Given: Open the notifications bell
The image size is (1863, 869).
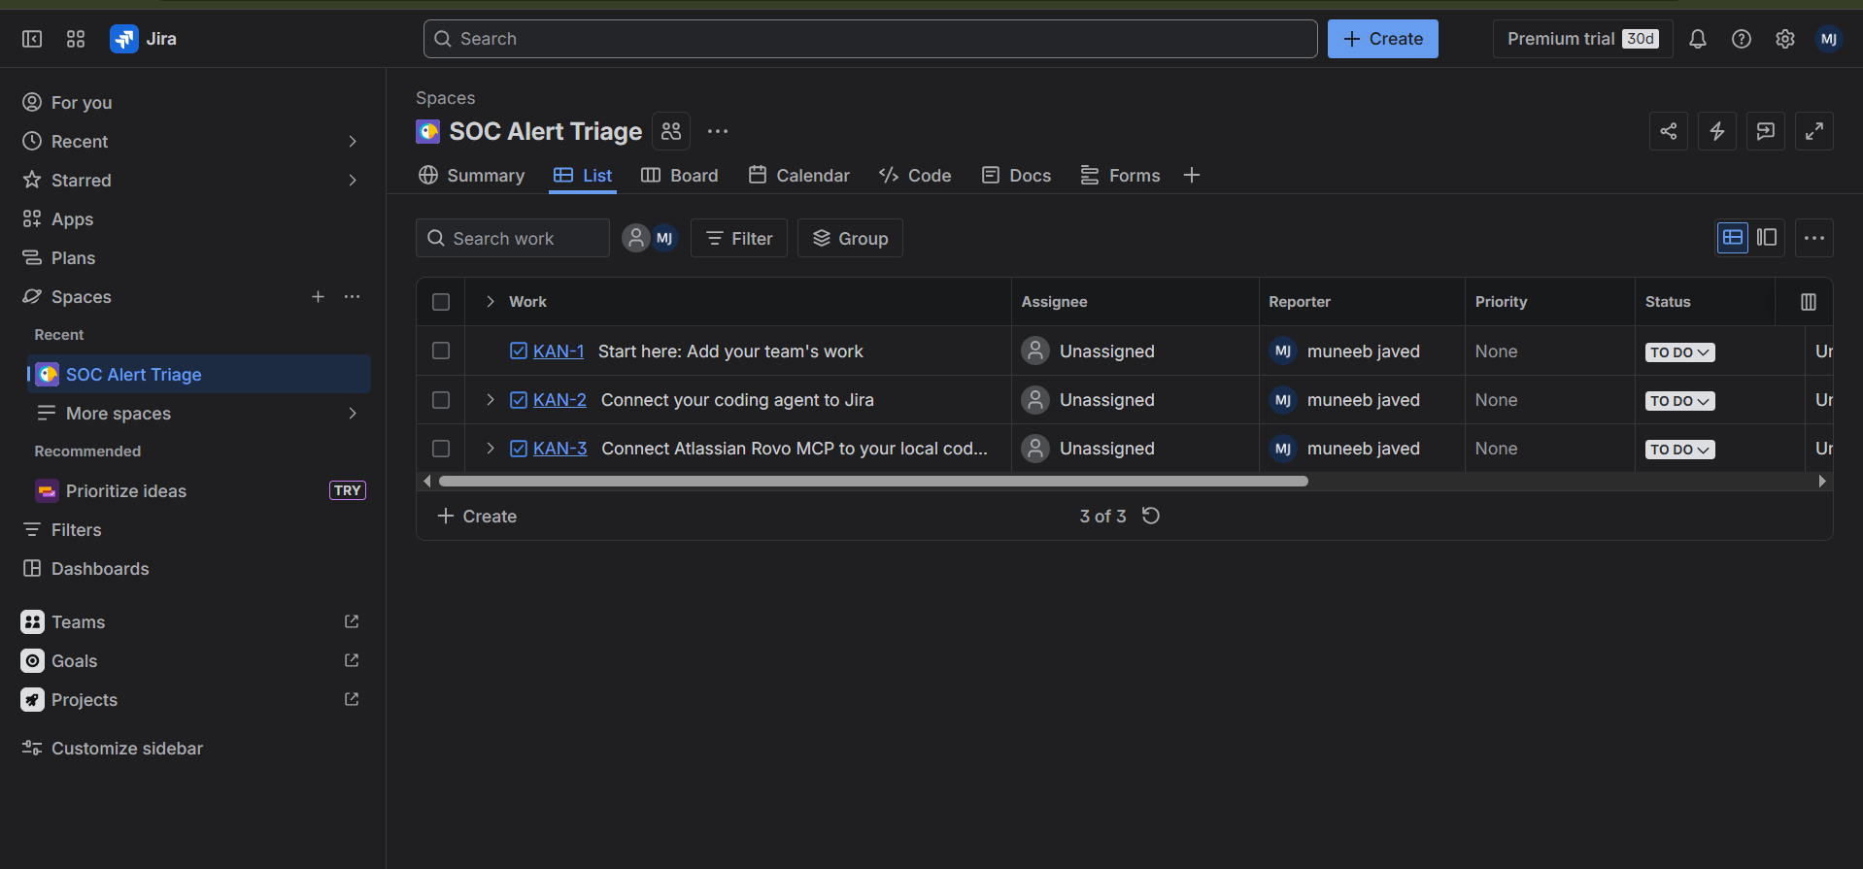Looking at the screenshot, I should pos(1697,39).
